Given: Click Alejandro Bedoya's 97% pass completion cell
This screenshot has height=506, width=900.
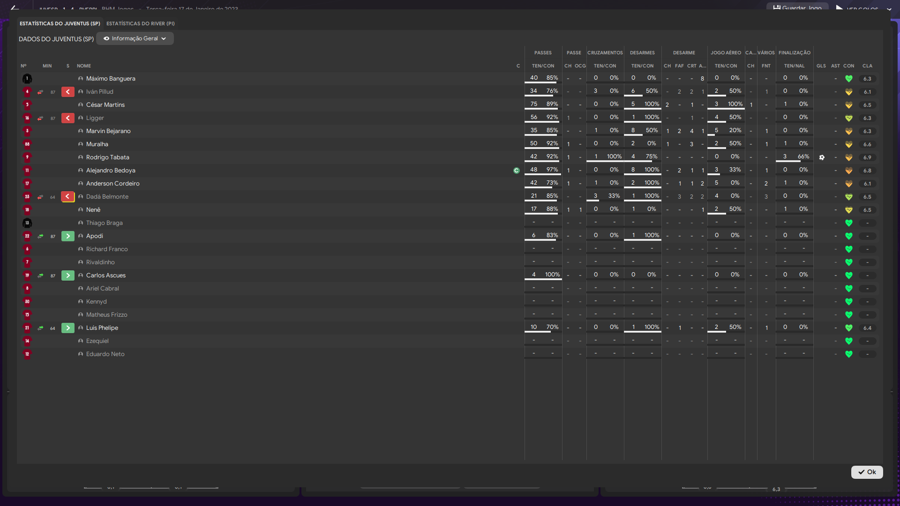Looking at the screenshot, I should coord(552,170).
